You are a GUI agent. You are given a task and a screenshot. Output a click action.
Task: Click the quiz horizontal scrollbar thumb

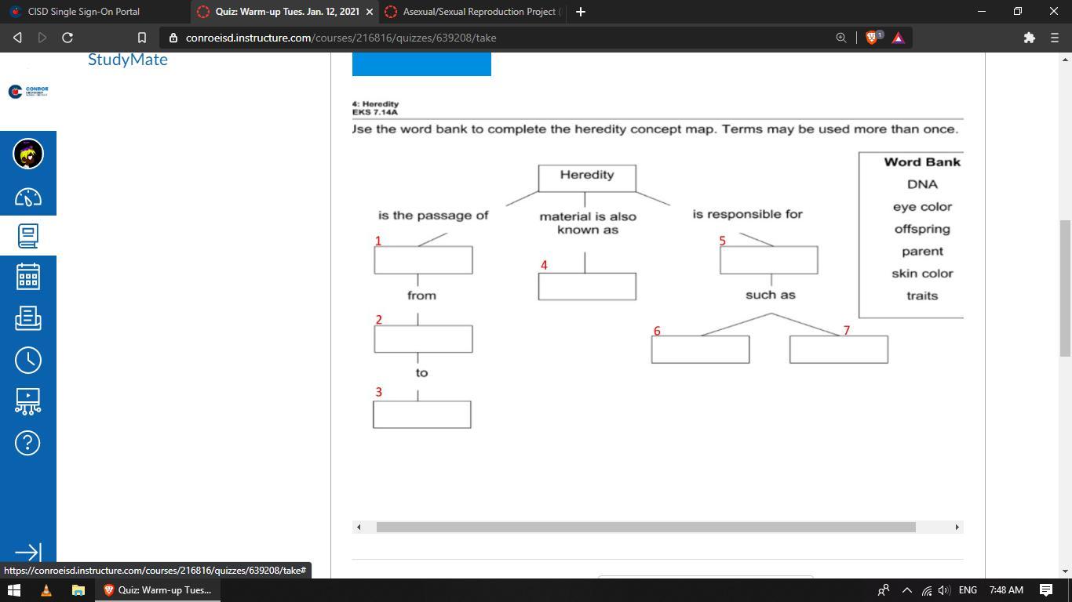point(646,527)
